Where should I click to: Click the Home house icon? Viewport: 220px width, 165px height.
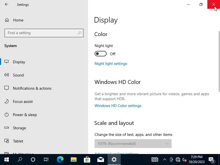pyautogui.click(x=7, y=20)
